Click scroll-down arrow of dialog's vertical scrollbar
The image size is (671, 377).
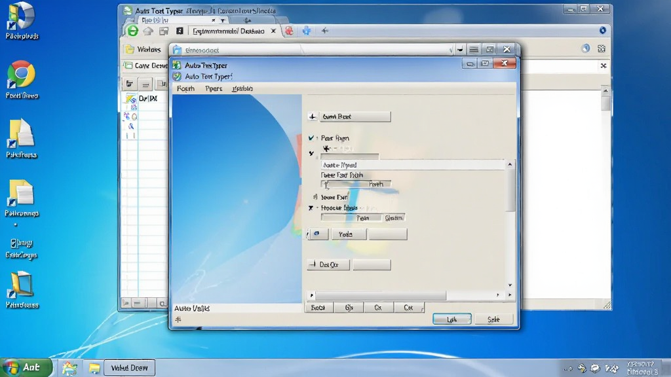(x=510, y=285)
